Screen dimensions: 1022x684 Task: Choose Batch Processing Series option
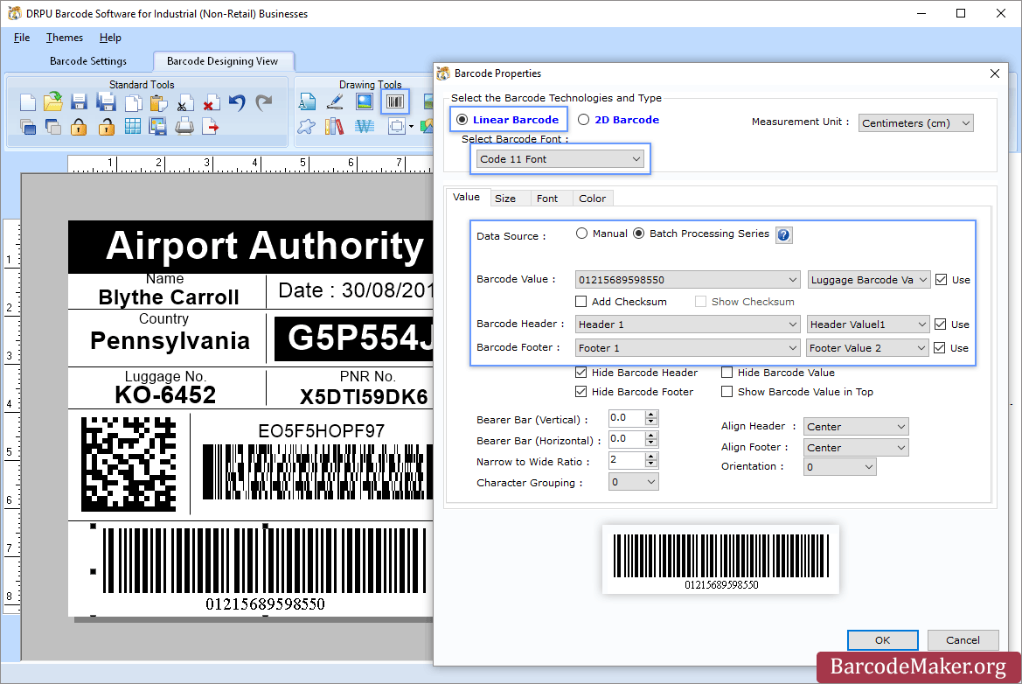point(639,234)
